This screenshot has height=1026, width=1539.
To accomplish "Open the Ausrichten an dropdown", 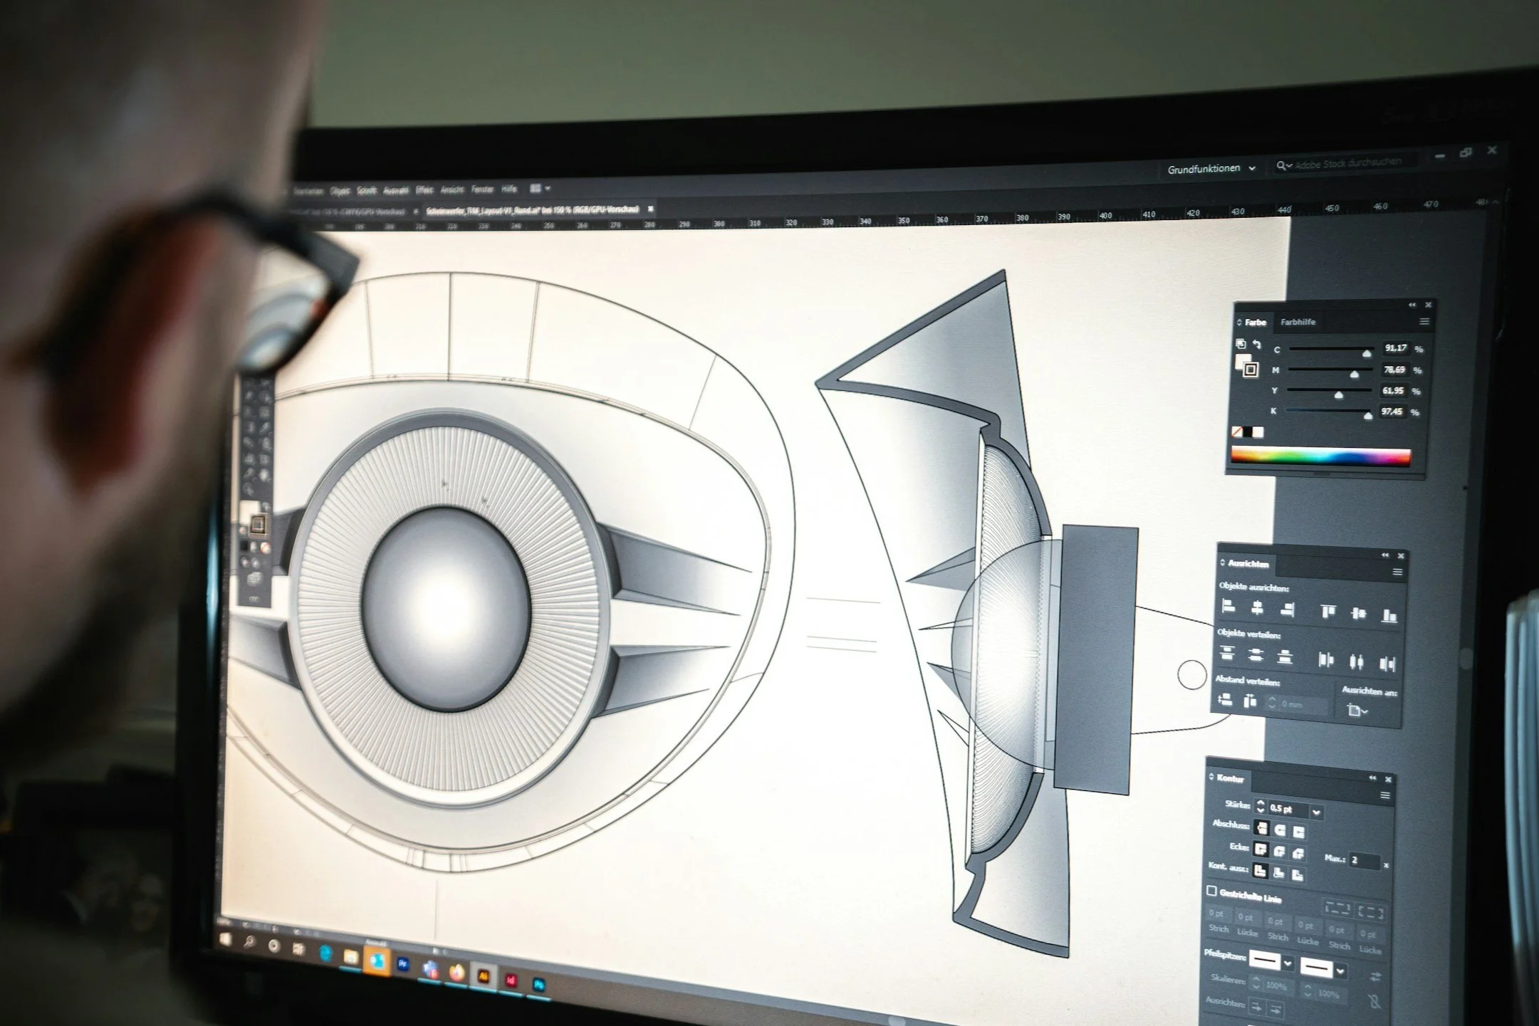I will pyautogui.click(x=1357, y=711).
